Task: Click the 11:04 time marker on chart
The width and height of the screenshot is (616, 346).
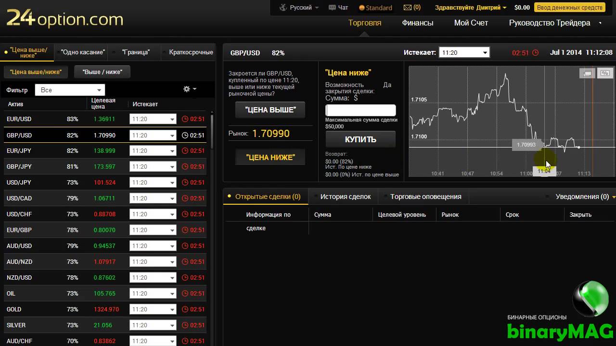Action: pyautogui.click(x=544, y=171)
